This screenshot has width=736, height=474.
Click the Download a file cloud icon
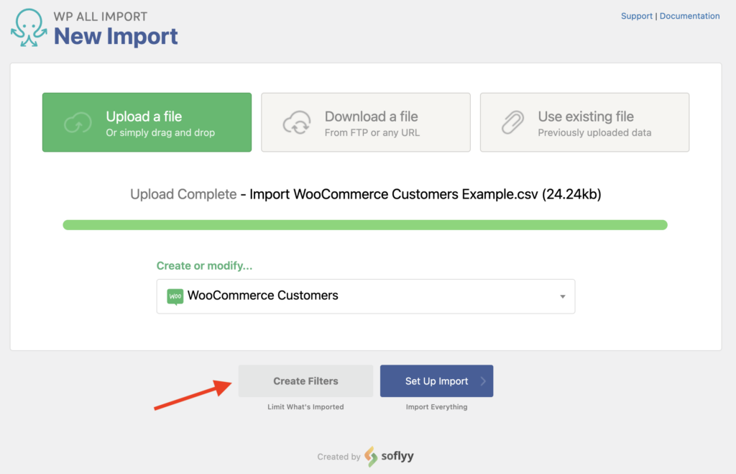tap(296, 122)
